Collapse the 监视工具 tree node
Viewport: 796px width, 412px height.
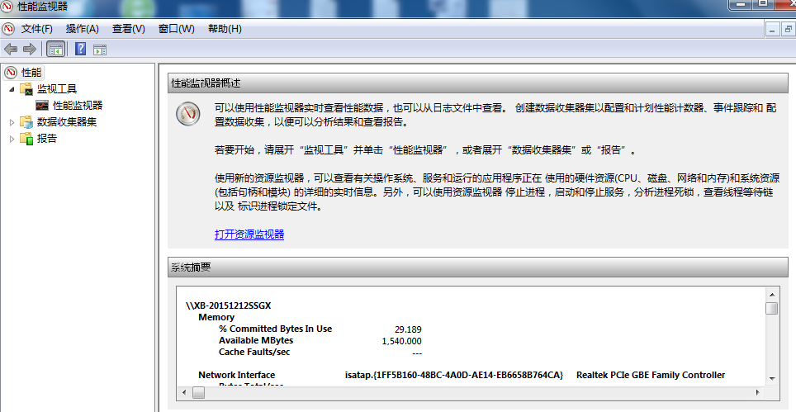point(12,89)
